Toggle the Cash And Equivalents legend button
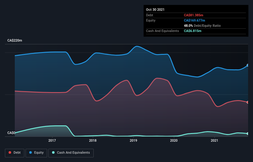This screenshot has height=162, width=253. [x=71, y=153]
